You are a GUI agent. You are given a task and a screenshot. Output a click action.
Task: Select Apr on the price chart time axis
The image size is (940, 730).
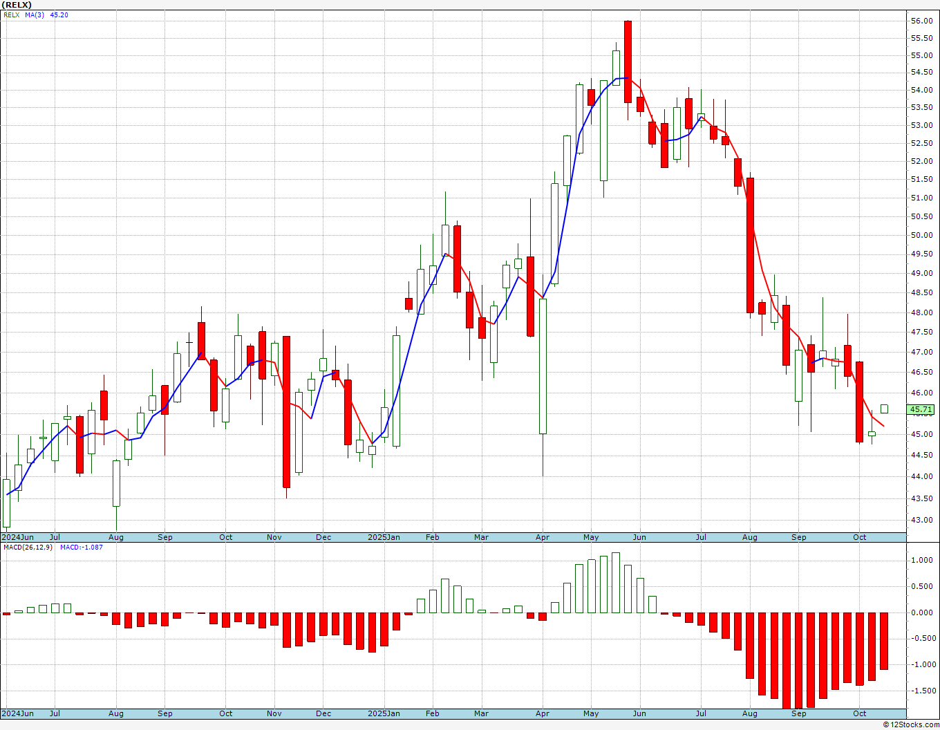543,537
